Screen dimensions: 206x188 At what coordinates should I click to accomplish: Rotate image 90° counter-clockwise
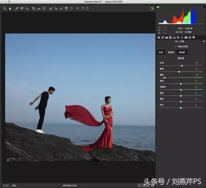[83, 9]
